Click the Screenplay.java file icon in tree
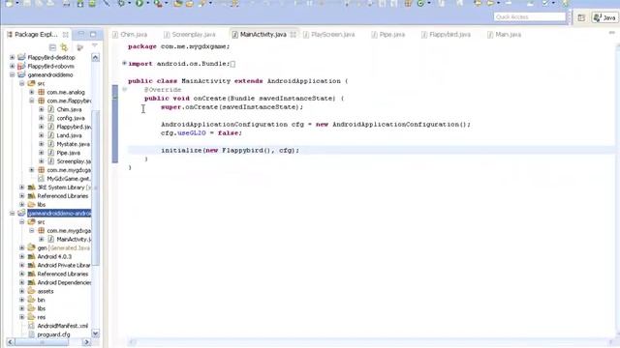This screenshot has height=348, width=620. 51,161
